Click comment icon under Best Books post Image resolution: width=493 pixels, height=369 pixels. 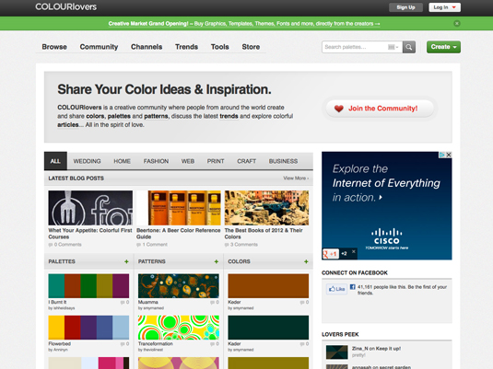(x=227, y=245)
